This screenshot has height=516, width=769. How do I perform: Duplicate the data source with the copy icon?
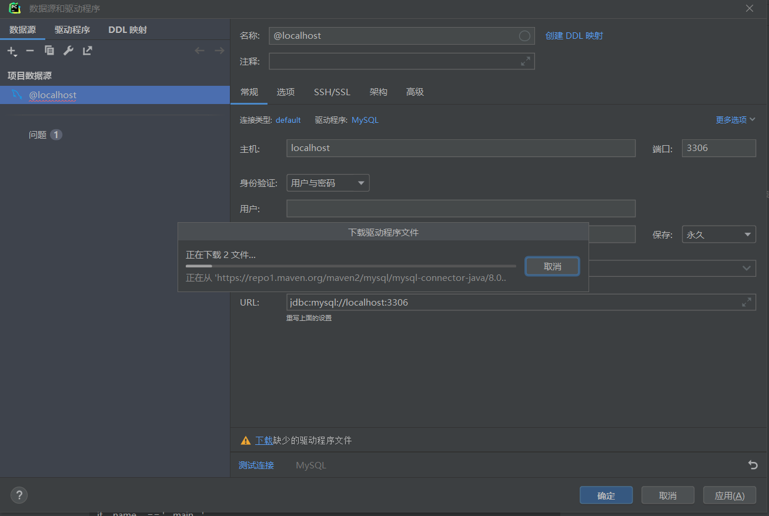[49, 51]
